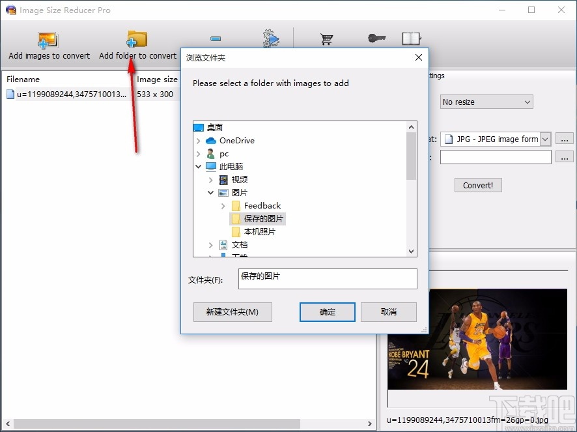Open the No resize dropdown

click(486, 102)
